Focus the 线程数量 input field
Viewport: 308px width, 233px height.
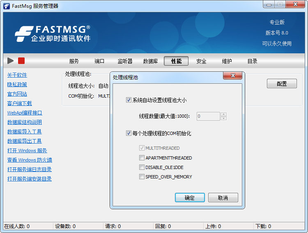point(208,116)
